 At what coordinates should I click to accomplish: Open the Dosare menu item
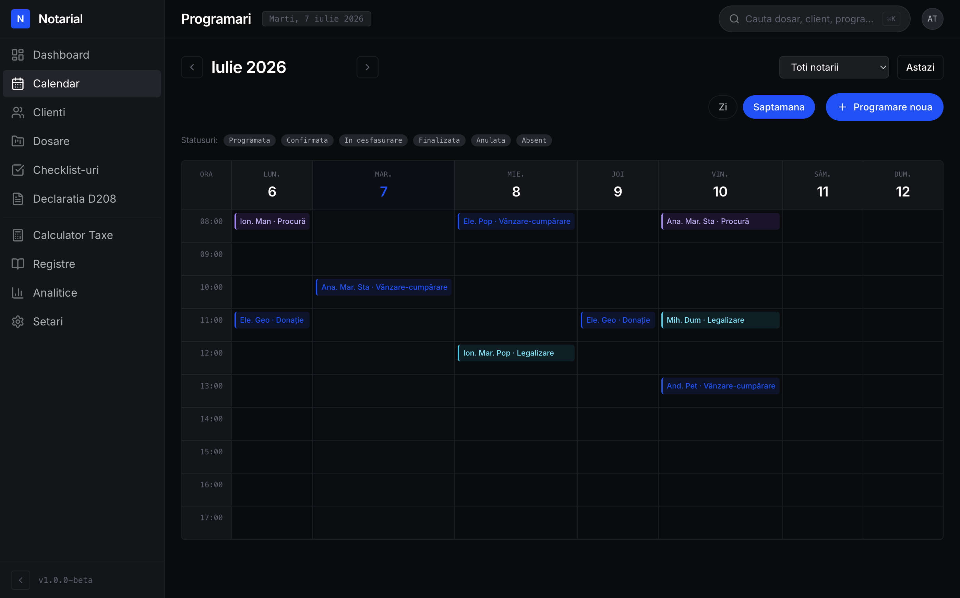tap(82, 141)
